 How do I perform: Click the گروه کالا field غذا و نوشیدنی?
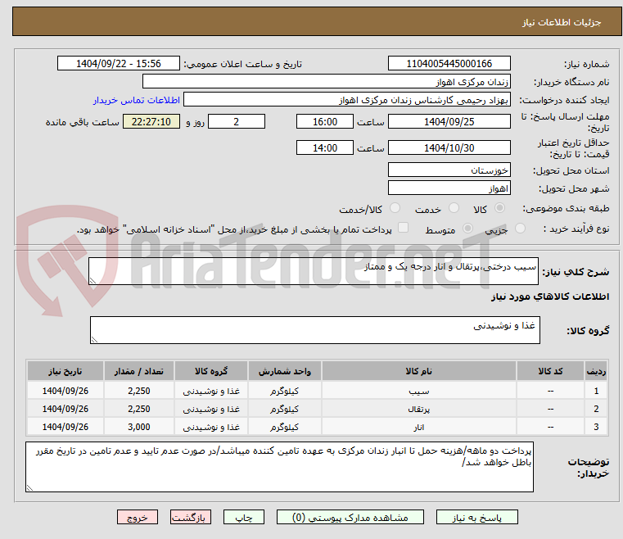click(x=315, y=330)
